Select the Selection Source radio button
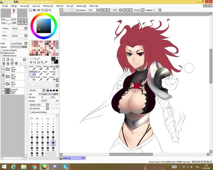The image size is (213, 170). tap(2, 56)
